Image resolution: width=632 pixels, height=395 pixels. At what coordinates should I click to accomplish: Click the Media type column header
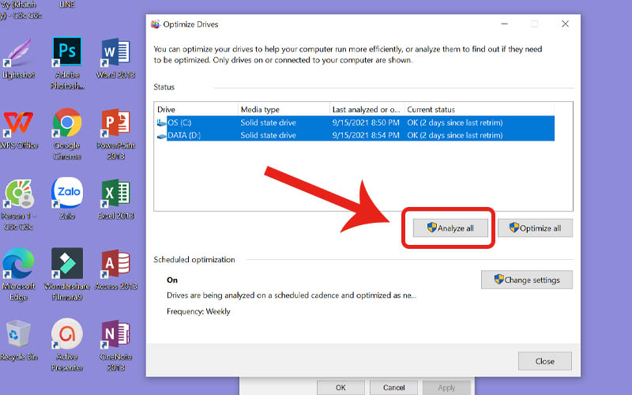point(283,109)
